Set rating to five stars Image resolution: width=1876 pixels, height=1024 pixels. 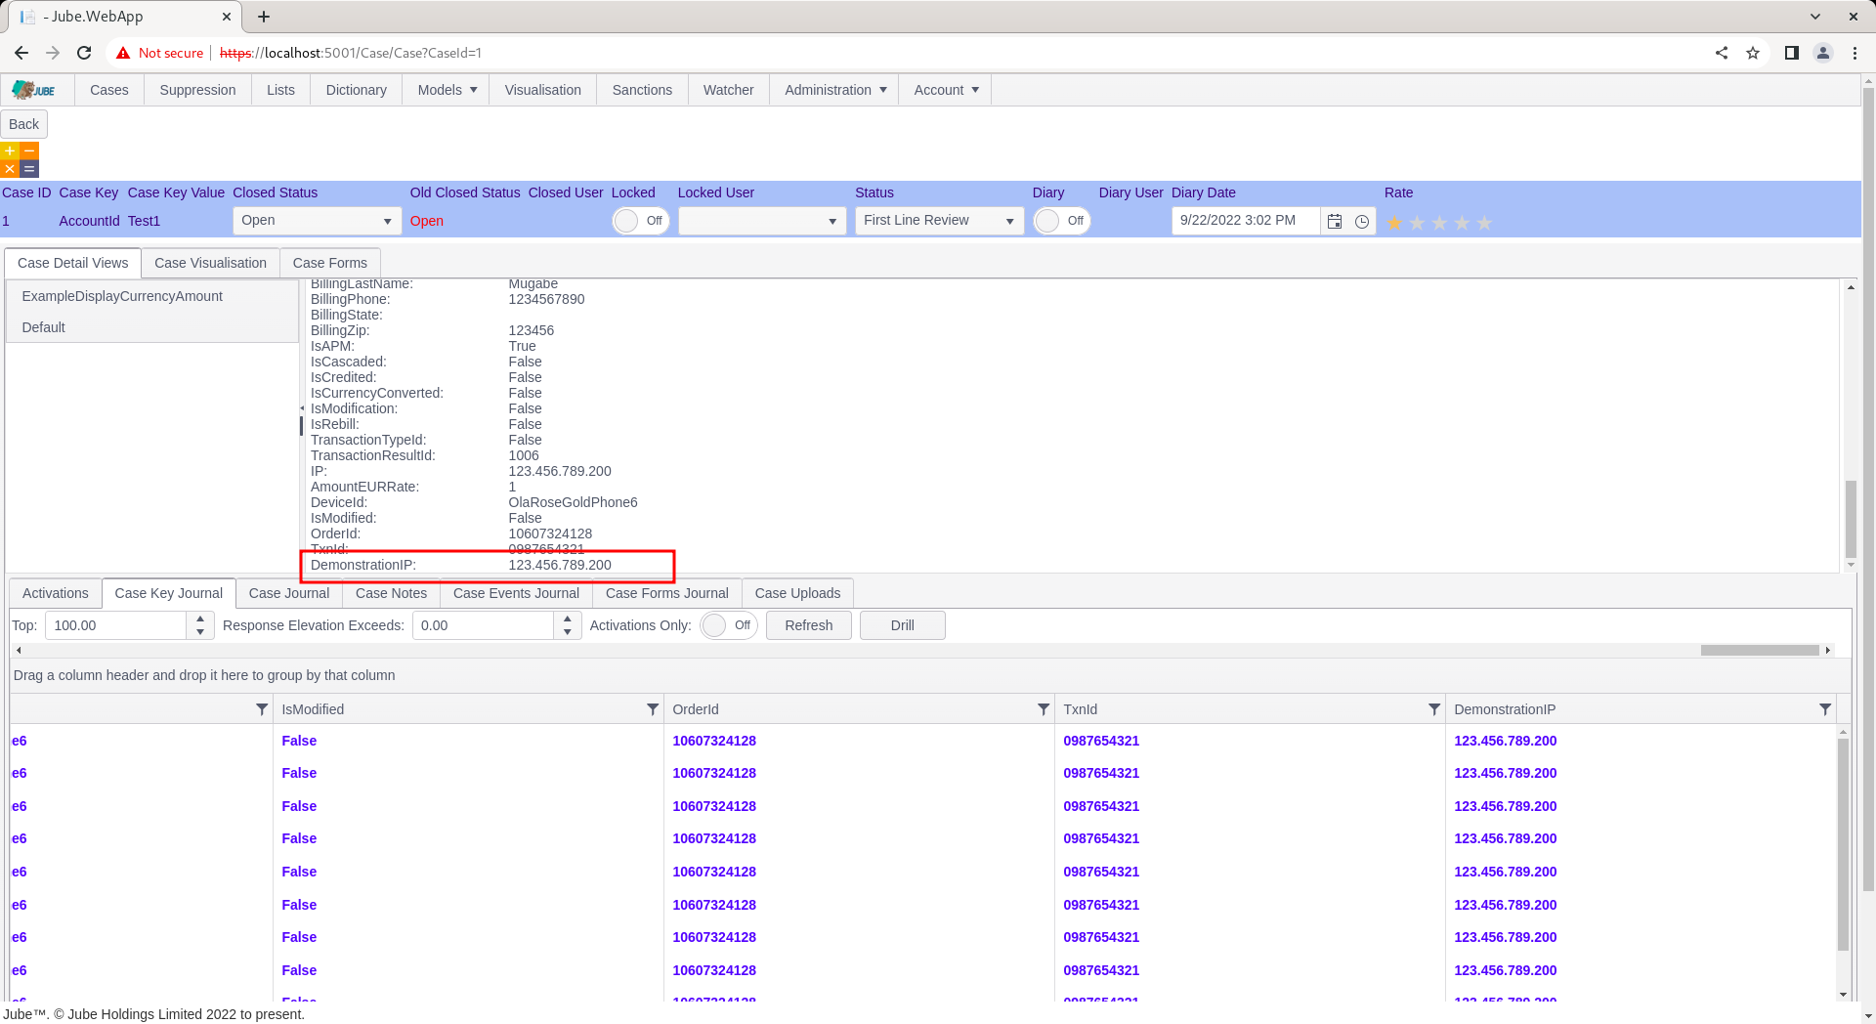click(1484, 223)
